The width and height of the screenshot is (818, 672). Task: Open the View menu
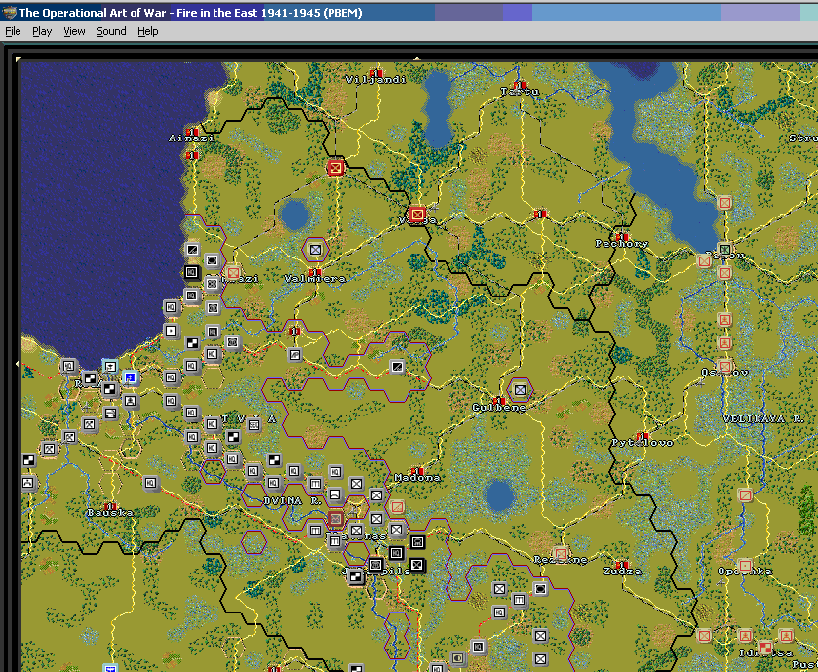coord(74,31)
